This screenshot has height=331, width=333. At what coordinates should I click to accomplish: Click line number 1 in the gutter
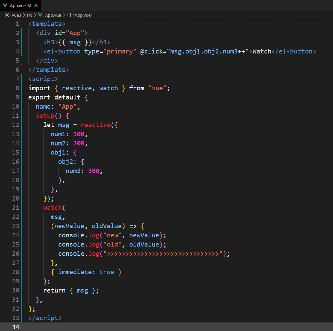point(17,24)
